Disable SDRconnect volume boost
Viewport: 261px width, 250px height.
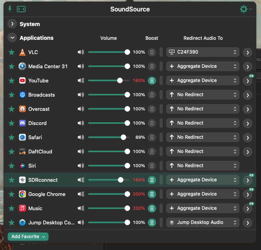pyautogui.click(x=152, y=180)
